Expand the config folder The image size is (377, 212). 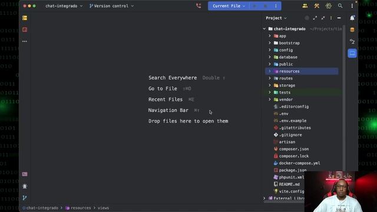point(270,50)
